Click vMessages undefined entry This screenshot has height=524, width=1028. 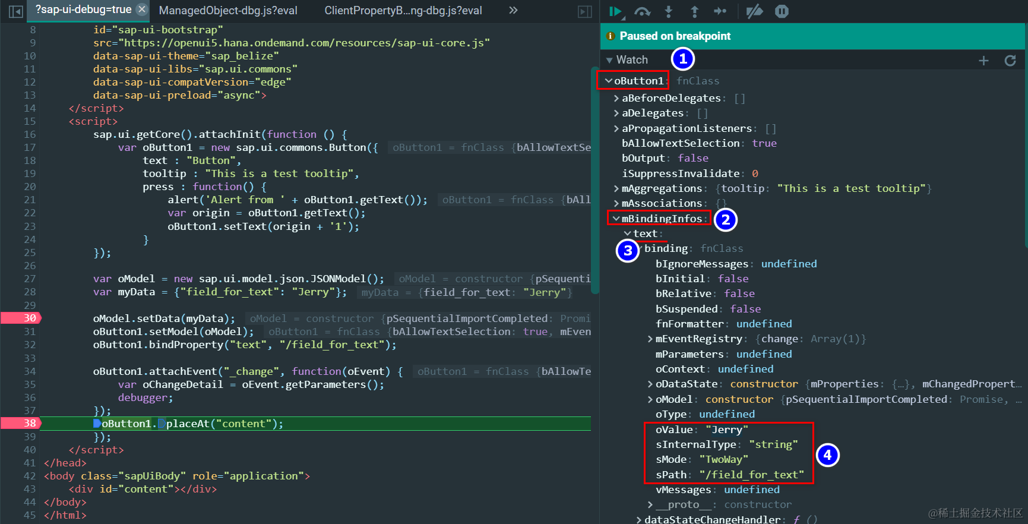point(717,490)
